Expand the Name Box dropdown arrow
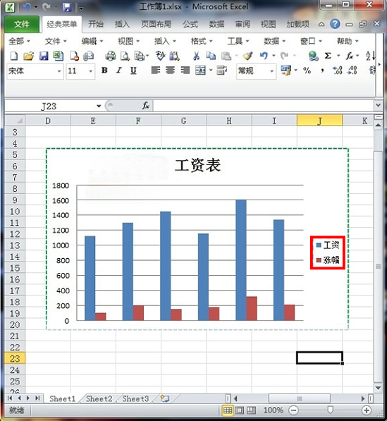387x421 pixels. tap(99, 106)
